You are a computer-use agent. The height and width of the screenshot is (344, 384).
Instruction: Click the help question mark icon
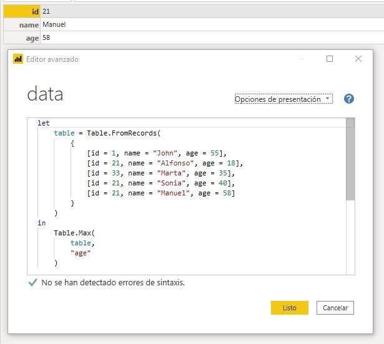[349, 99]
